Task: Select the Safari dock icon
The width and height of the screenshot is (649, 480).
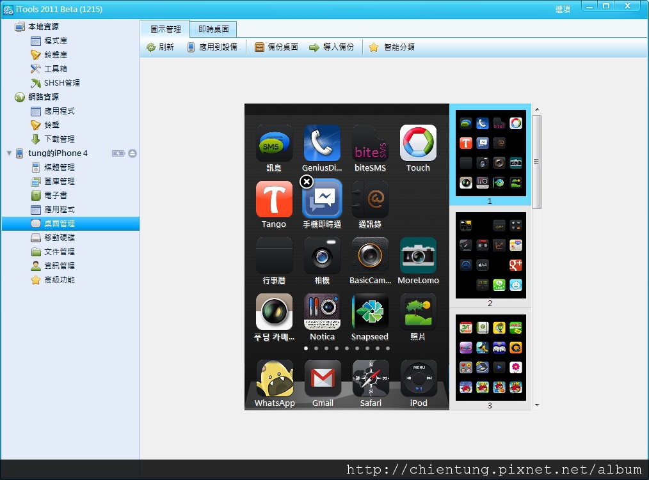Action: [x=371, y=378]
